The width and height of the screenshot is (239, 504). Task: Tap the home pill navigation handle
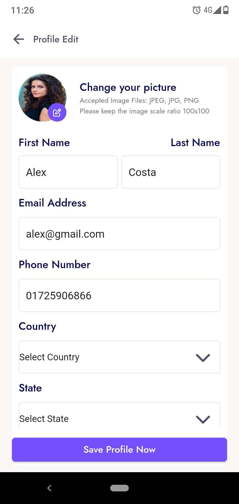(x=119, y=488)
